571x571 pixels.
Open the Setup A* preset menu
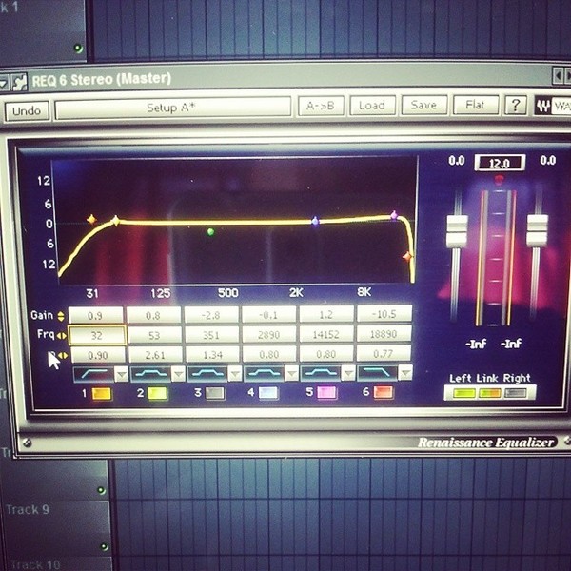[173, 108]
